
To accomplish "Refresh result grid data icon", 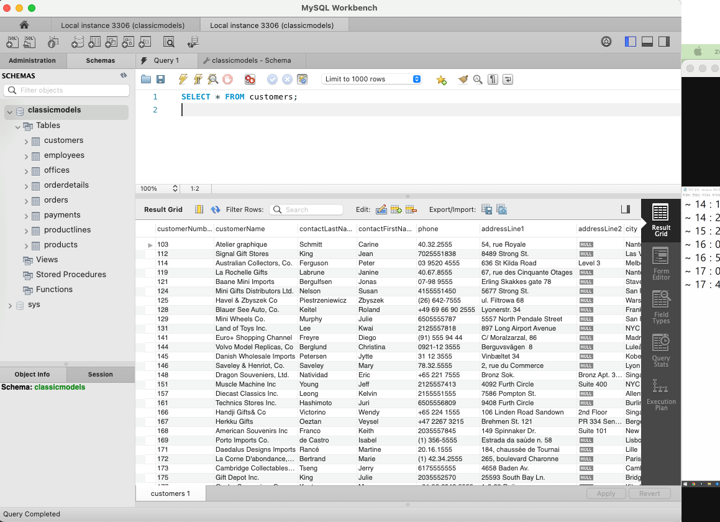I will pyautogui.click(x=216, y=209).
